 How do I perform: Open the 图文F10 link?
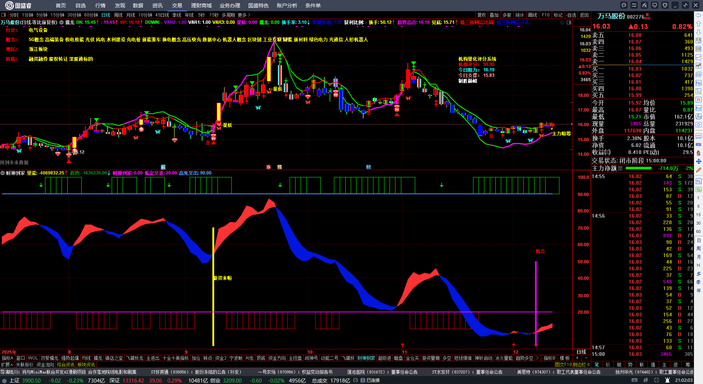[563, 365]
